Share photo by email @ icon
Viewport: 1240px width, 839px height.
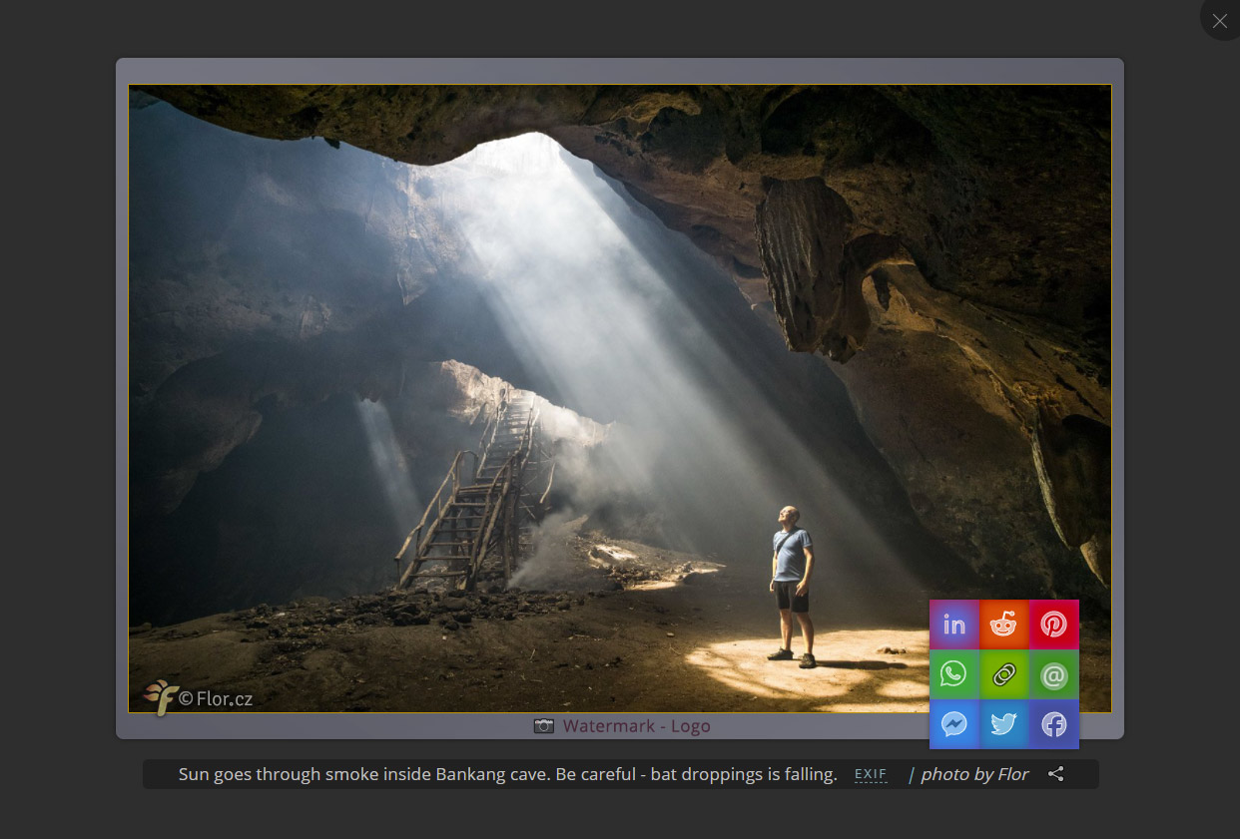1054,674
